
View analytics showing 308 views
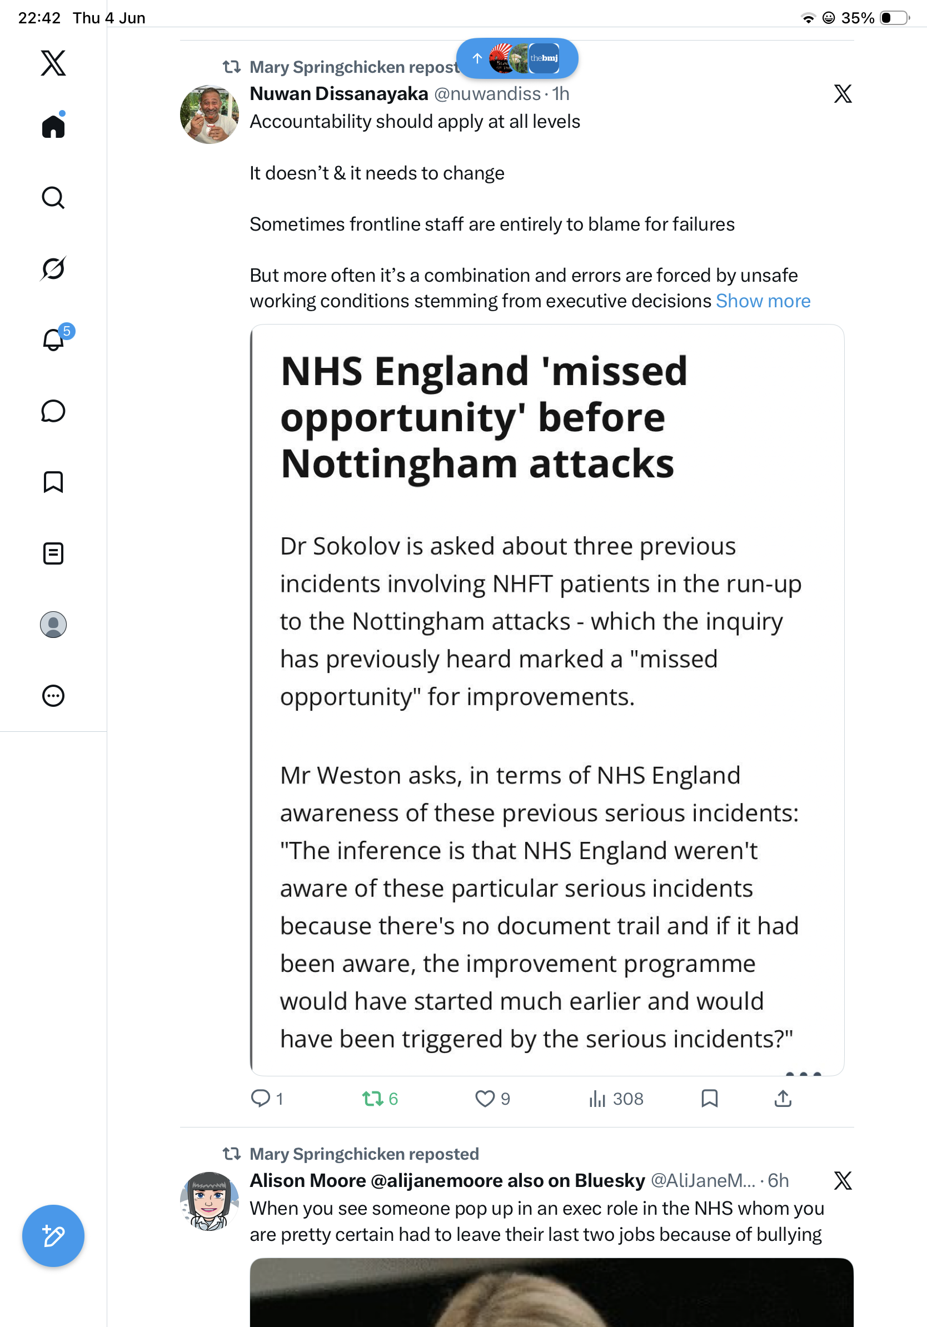click(x=615, y=1098)
